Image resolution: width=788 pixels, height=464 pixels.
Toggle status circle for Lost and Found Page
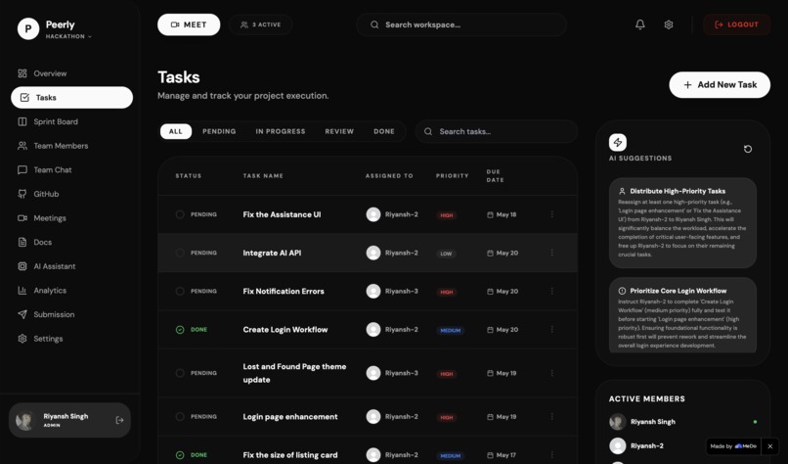coord(180,373)
